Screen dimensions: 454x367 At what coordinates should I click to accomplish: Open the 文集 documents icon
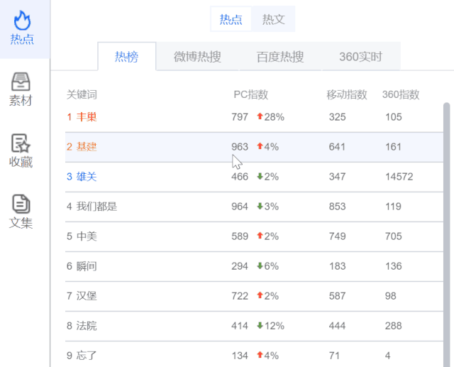pyautogui.click(x=21, y=204)
